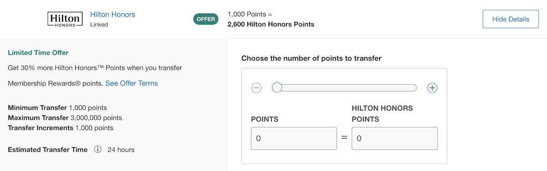Click the equals sign between inputs
Viewport: 547px width, 171px height.
pyautogui.click(x=345, y=138)
